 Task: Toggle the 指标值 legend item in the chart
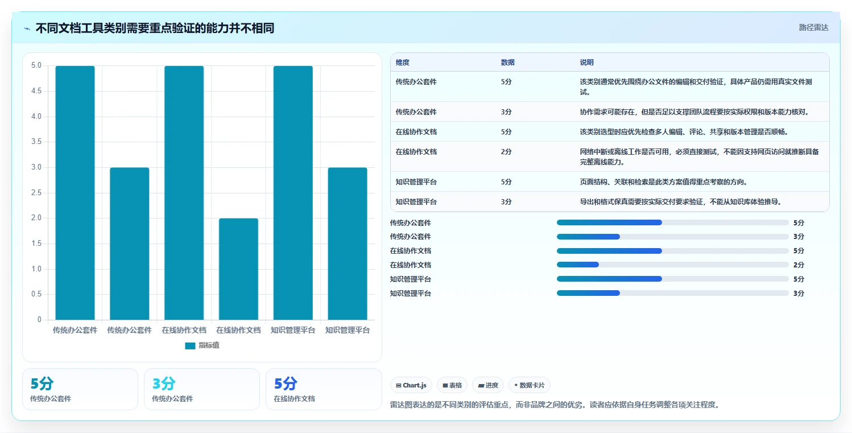[202, 346]
